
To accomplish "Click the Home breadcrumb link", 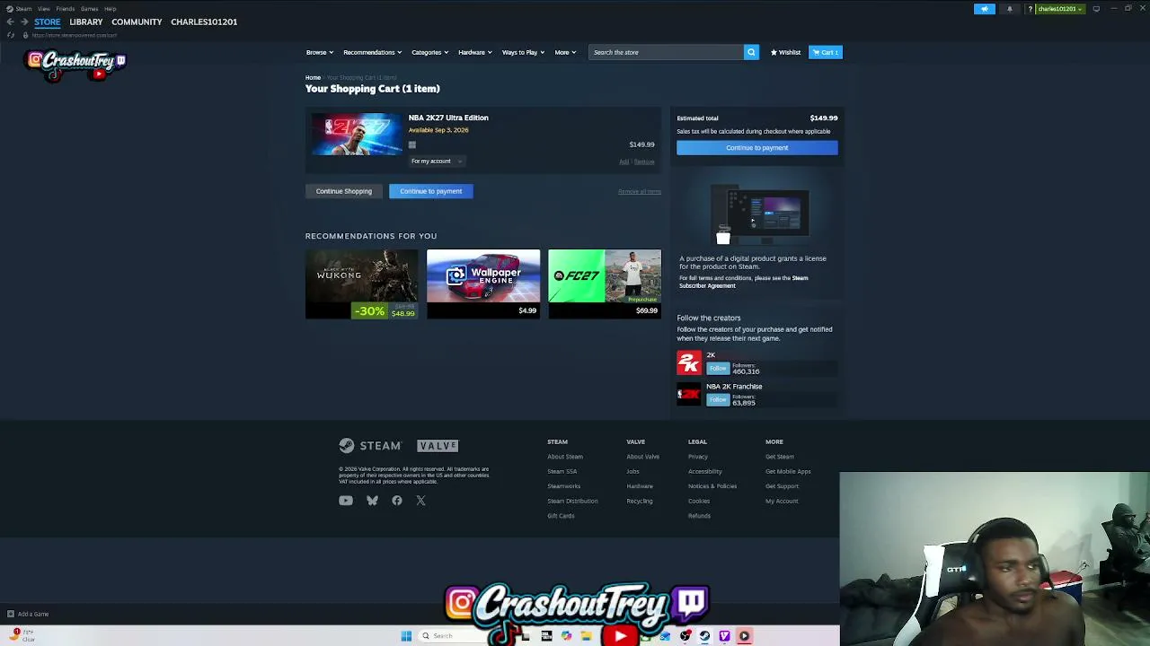I will tap(313, 78).
